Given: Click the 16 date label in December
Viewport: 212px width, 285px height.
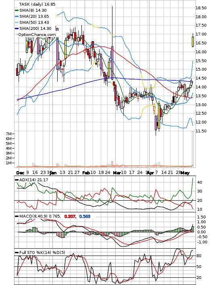Looking at the screenshot, I should [35, 172].
